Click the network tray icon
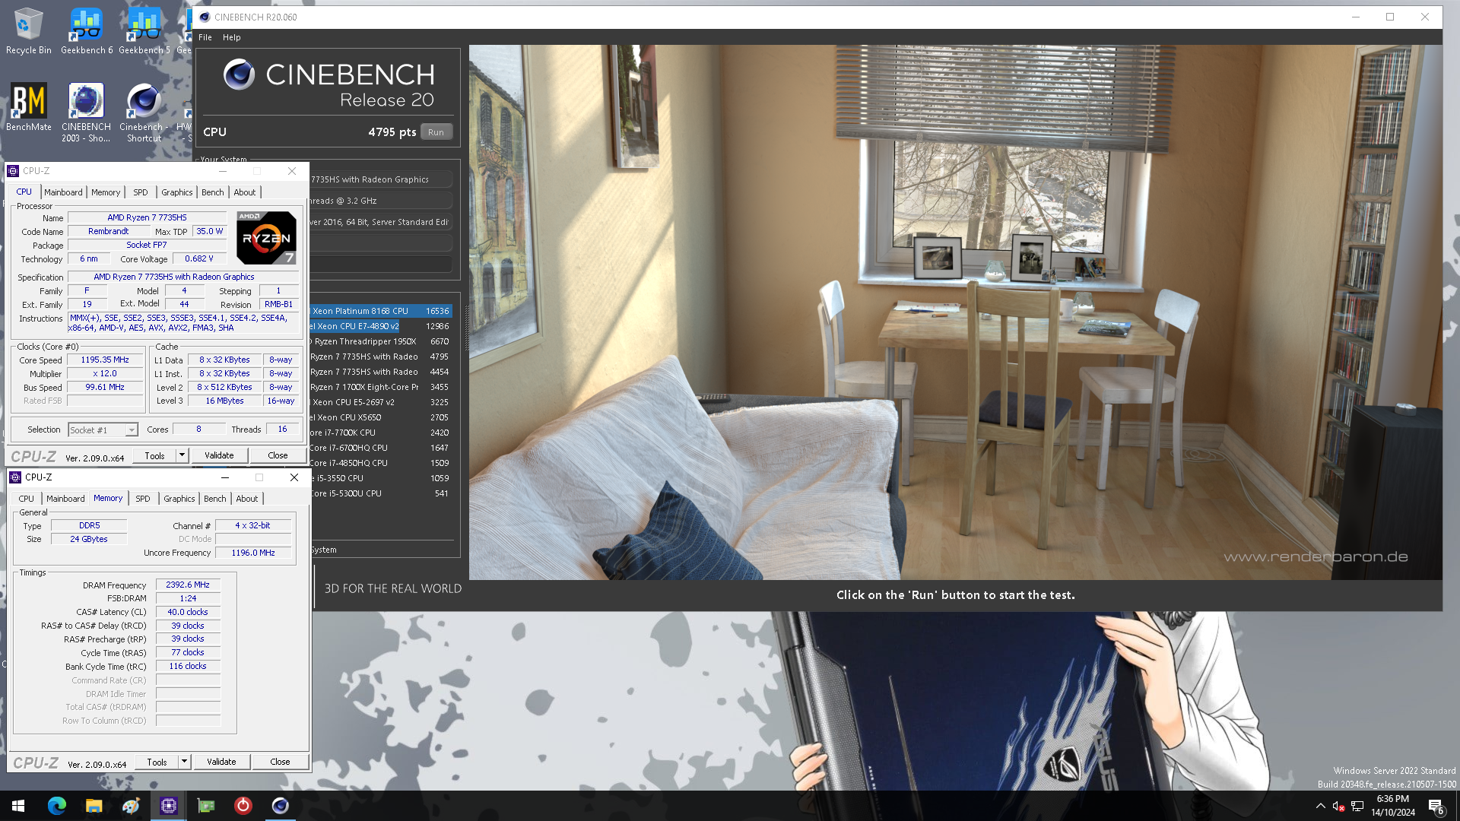This screenshot has width=1460, height=821. pyautogui.click(x=1357, y=807)
